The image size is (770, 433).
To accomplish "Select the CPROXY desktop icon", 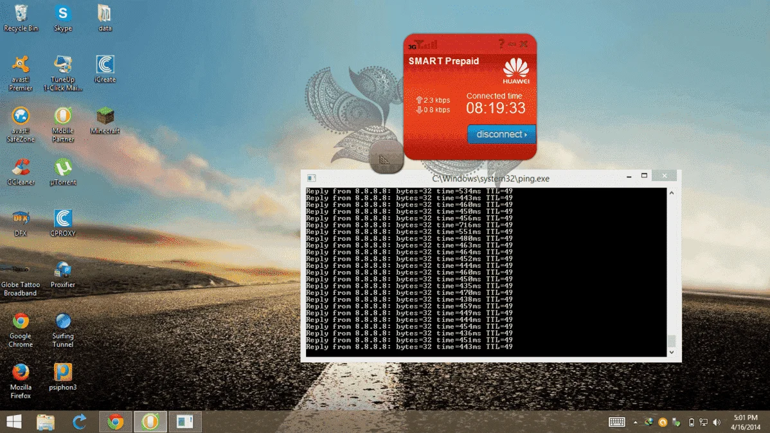I will pos(63,223).
